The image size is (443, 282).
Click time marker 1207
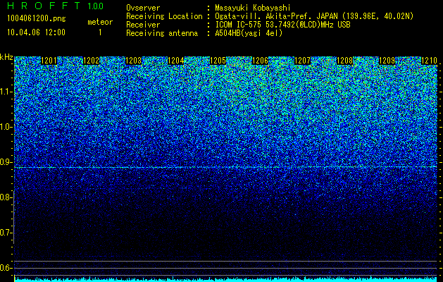point(302,61)
